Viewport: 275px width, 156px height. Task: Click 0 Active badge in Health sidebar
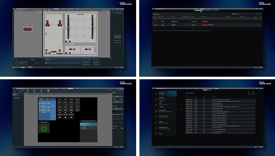[161, 101]
